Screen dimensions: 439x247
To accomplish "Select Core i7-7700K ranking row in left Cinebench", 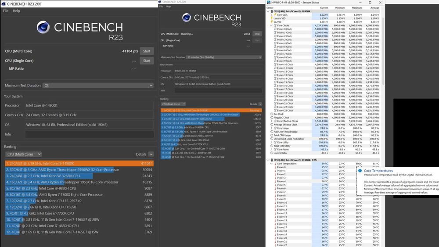I will click(x=79, y=213).
